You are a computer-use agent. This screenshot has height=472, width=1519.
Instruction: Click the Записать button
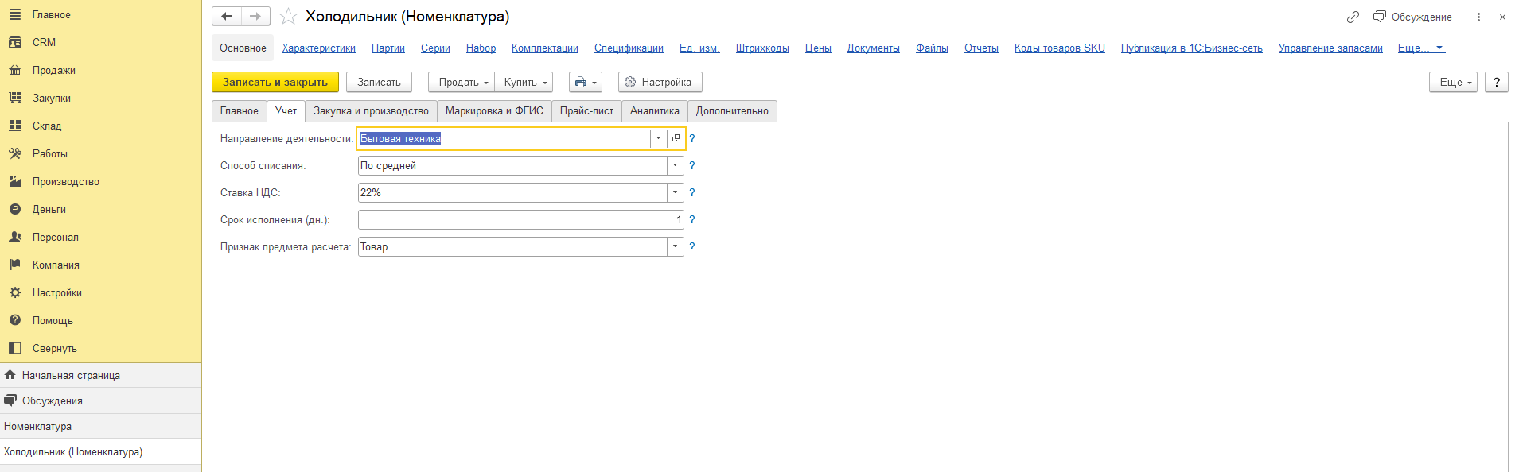[x=379, y=82]
